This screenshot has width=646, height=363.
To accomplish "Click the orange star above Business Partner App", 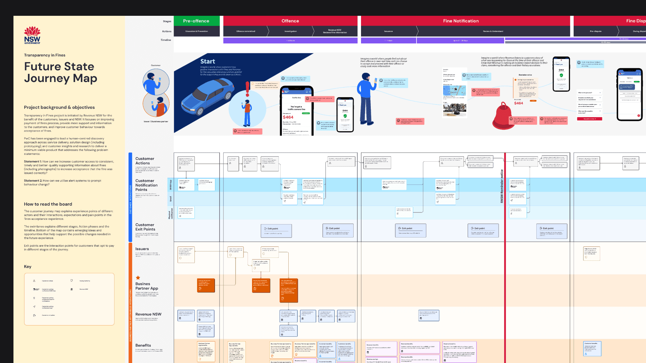I will pos(138,278).
